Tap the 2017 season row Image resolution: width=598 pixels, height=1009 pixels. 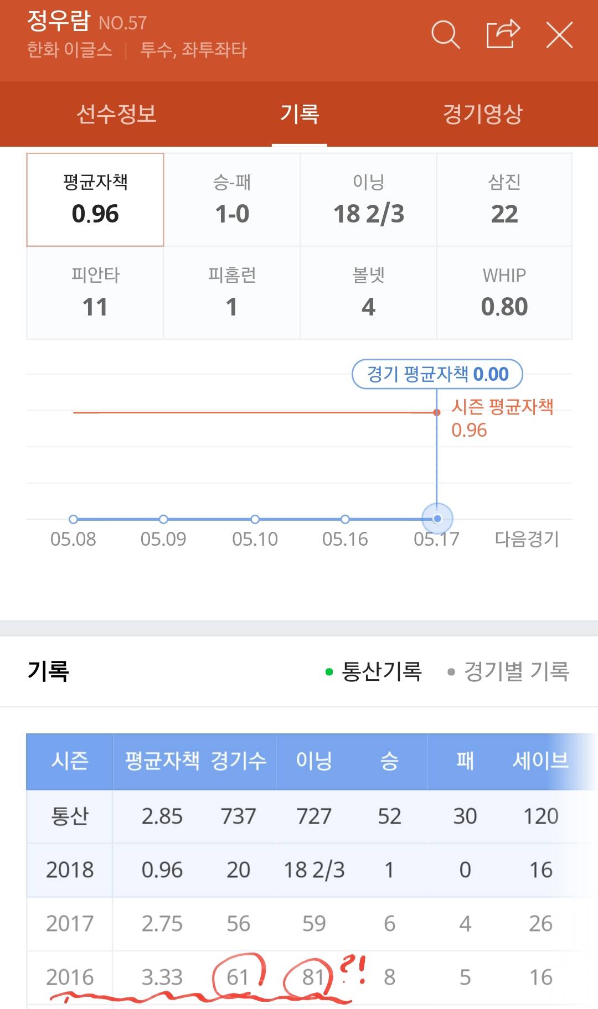click(299, 923)
